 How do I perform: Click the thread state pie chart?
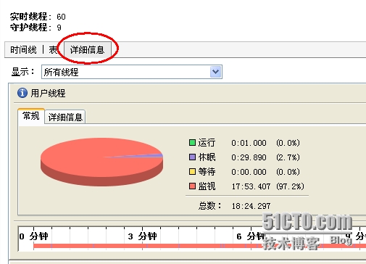pos(101,162)
